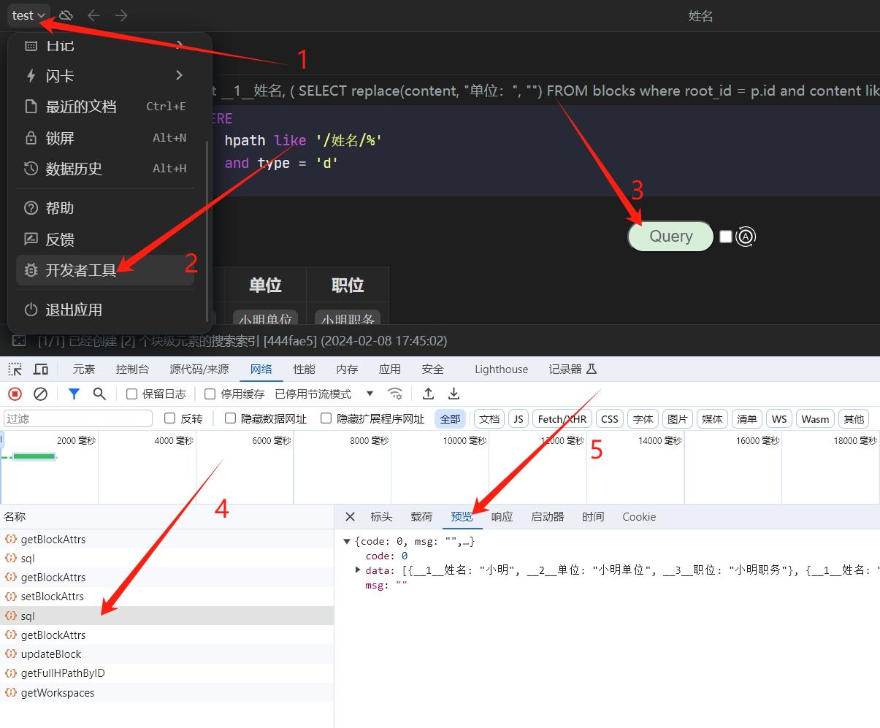This screenshot has width=880, height=728.
Task: Click the cloud sync disabled icon
Action: [66, 15]
